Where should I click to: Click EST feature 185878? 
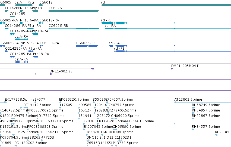coord(87,135)
